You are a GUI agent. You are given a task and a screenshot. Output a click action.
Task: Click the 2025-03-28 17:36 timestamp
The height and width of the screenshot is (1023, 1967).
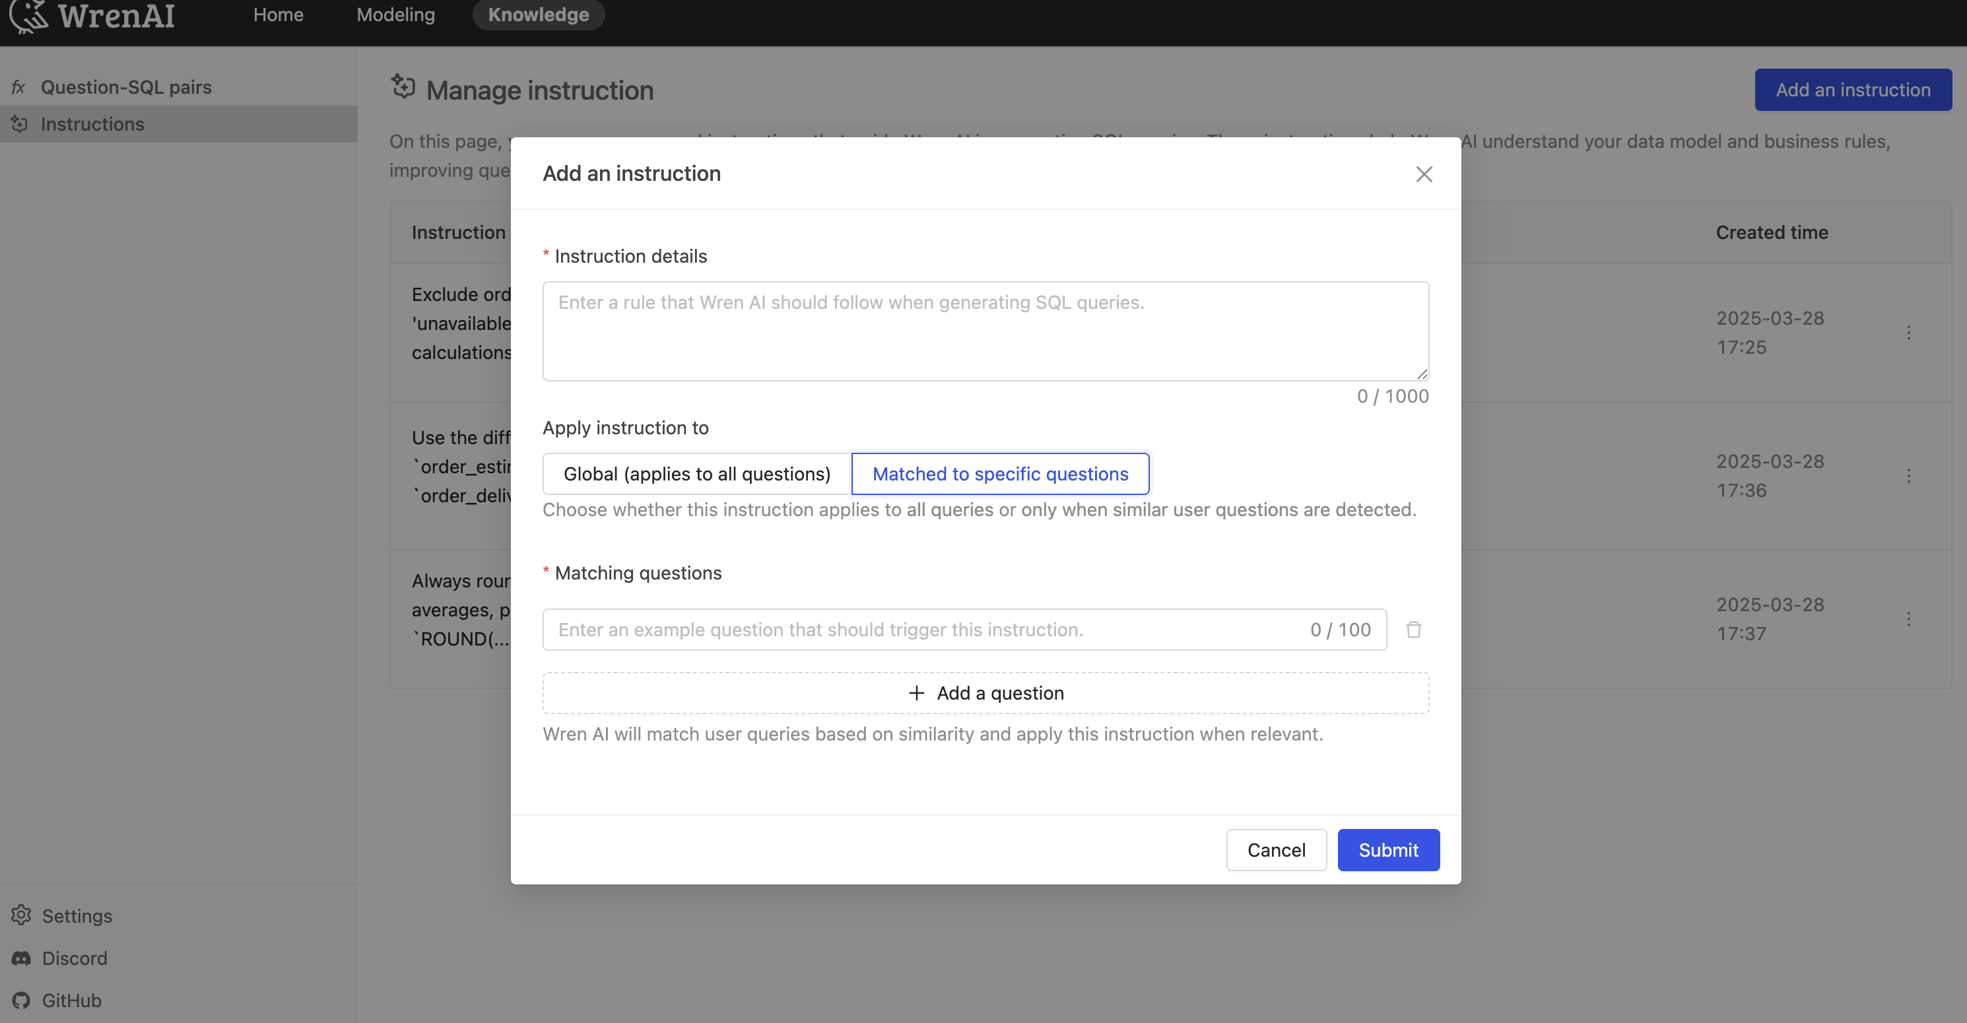1770,476
